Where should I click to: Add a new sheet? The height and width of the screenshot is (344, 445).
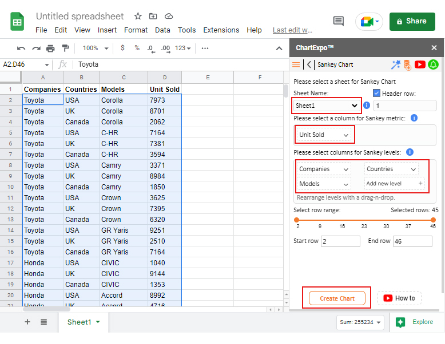click(x=27, y=322)
